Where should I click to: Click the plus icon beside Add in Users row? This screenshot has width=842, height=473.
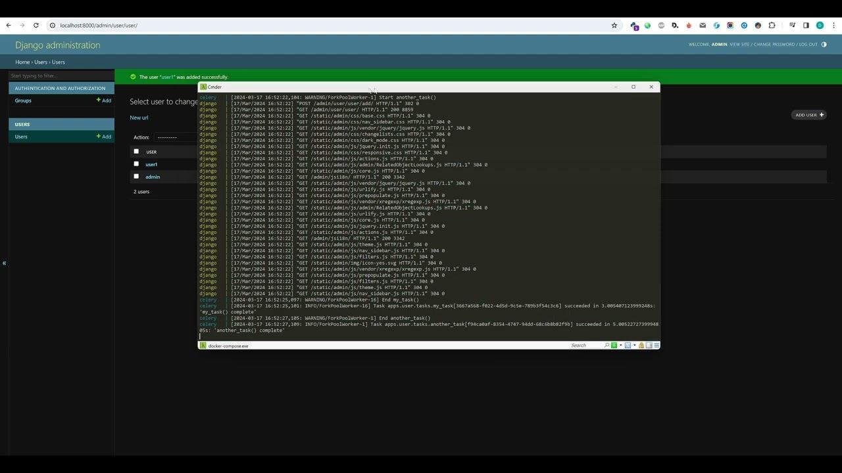(99, 137)
